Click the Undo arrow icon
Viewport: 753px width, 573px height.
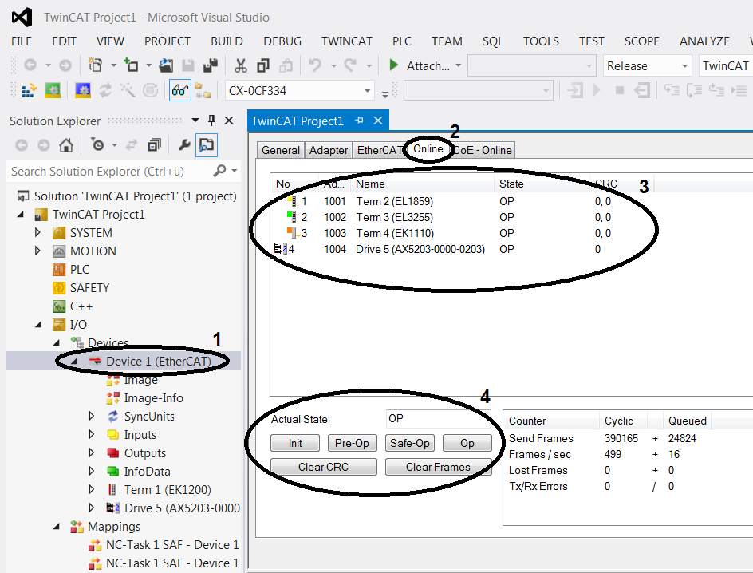pyautogui.click(x=315, y=65)
